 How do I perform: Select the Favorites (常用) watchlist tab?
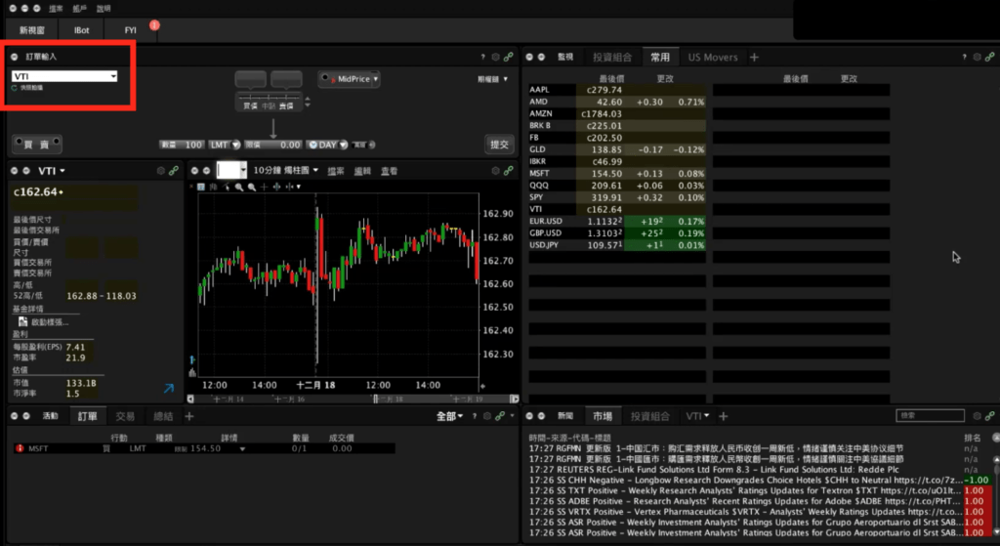(x=660, y=58)
